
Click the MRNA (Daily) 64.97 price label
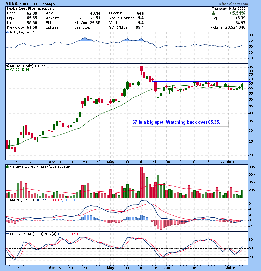tap(28, 66)
